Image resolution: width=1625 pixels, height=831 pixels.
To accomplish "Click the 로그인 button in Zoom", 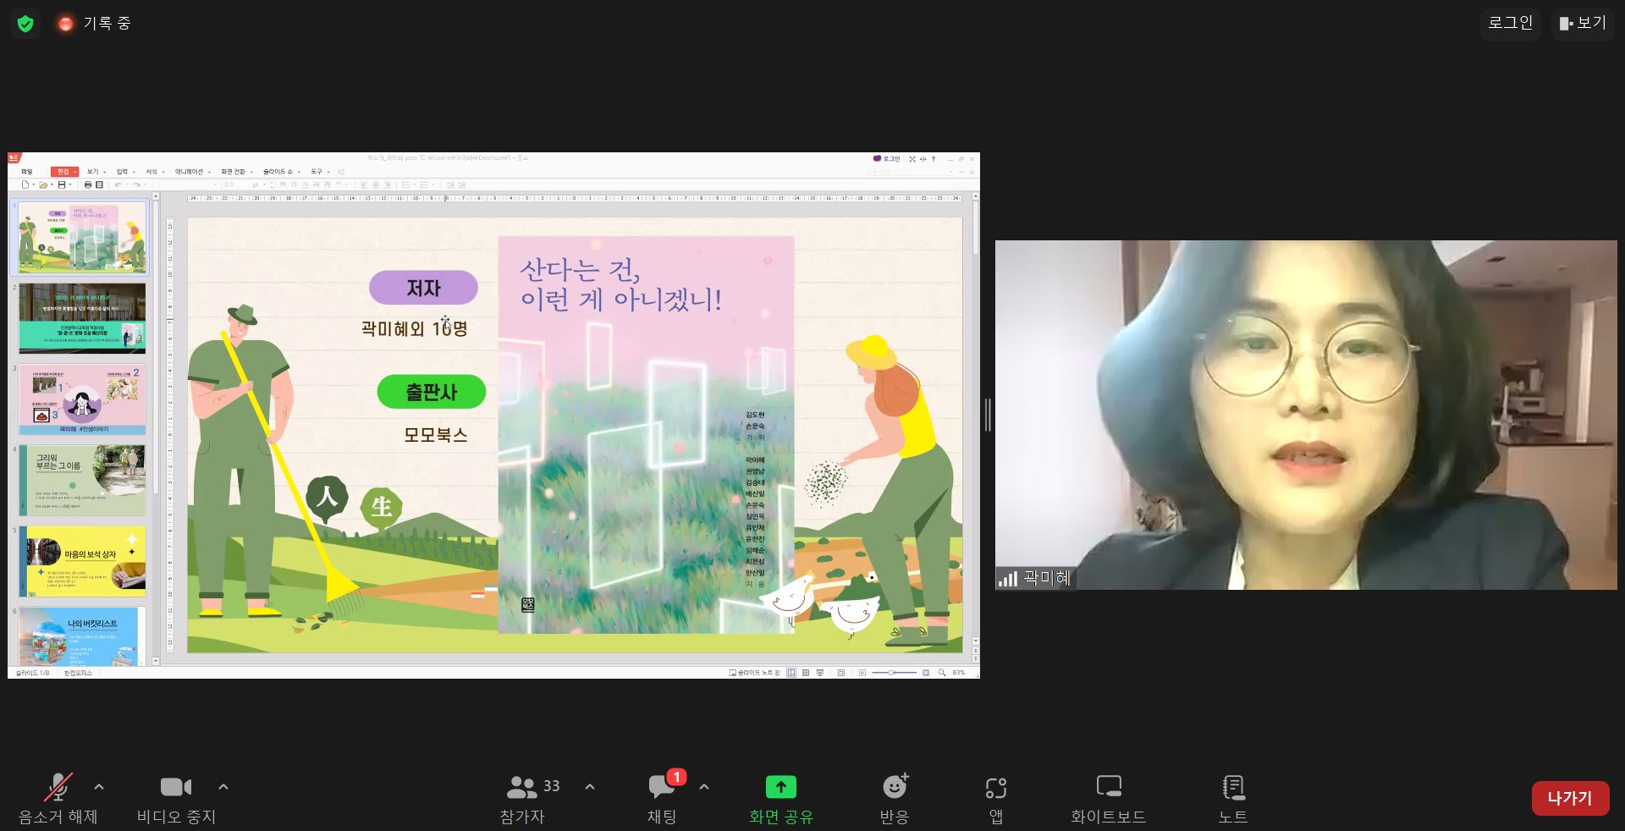I will click(x=1511, y=23).
